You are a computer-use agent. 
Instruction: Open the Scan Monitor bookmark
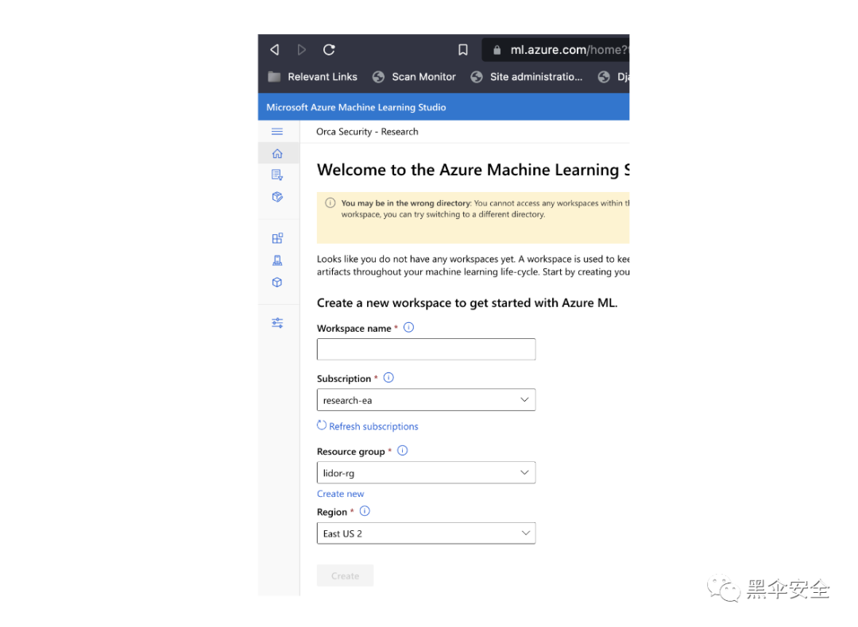(x=414, y=77)
